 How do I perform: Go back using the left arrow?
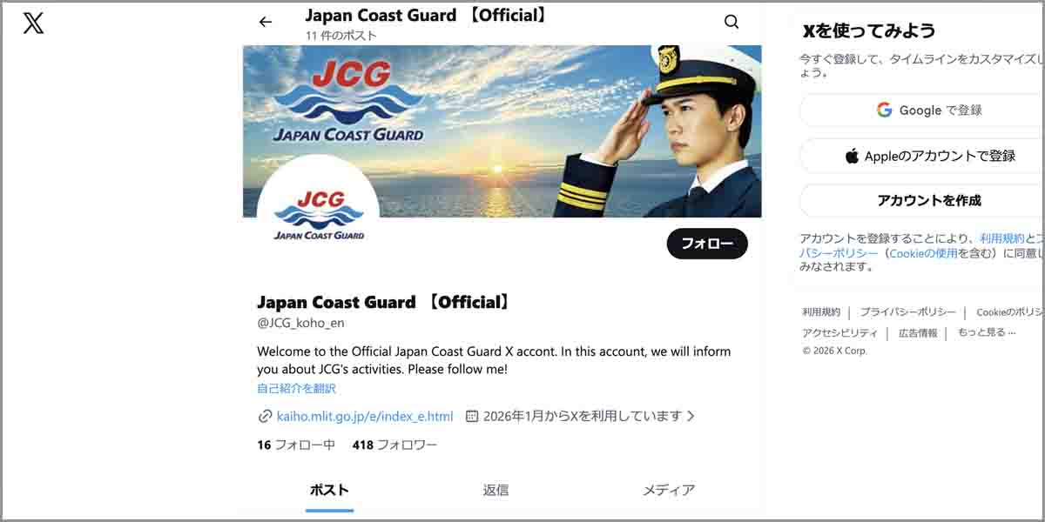coord(266,23)
